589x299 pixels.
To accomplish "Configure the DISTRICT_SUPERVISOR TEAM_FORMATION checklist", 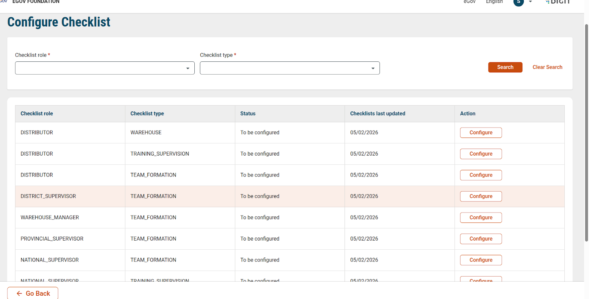I will coord(481,196).
